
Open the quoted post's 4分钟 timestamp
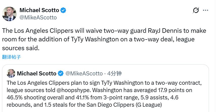pos(114,73)
